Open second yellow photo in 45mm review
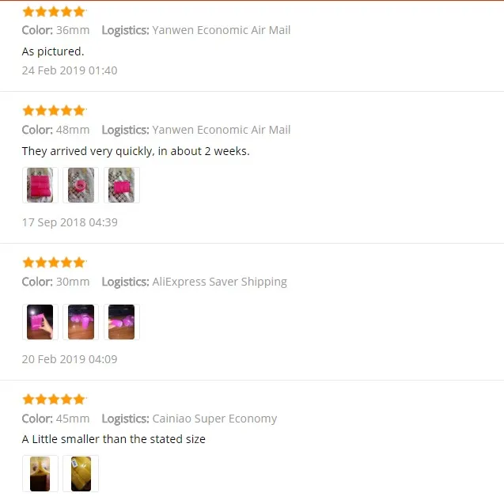The width and height of the screenshot is (504, 504). [81, 473]
